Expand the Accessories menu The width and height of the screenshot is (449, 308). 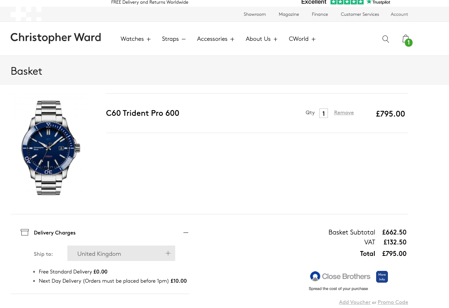tap(216, 39)
